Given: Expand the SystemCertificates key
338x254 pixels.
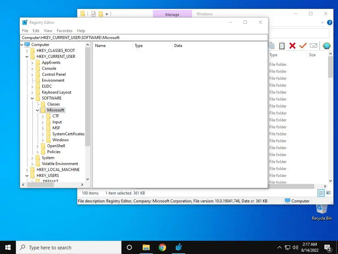Looking at the screenshot, I should click(43, 134).
